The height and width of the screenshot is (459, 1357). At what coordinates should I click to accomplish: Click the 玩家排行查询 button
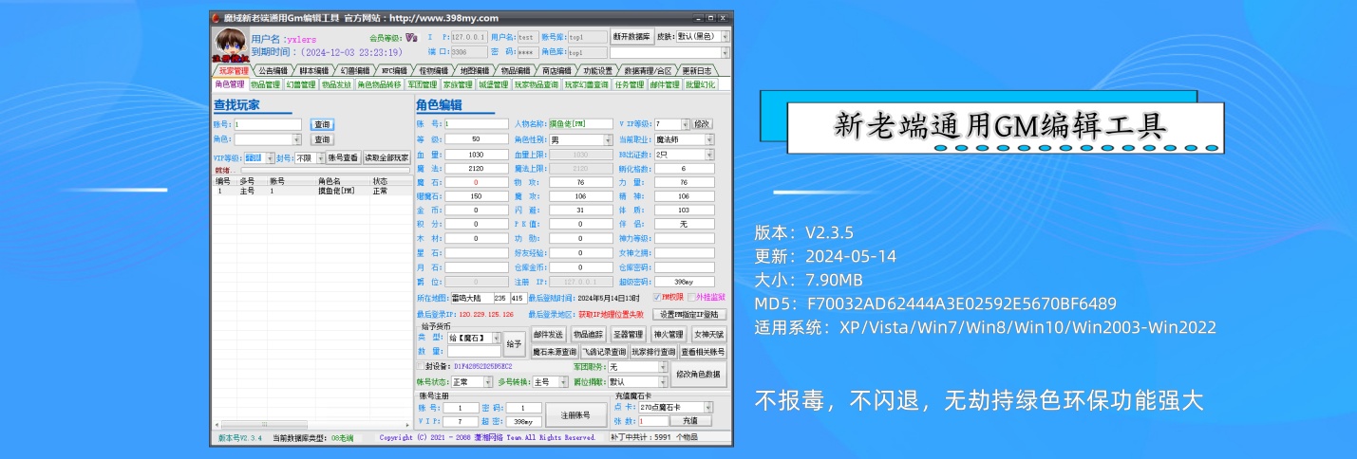click(x=653, y=351)
